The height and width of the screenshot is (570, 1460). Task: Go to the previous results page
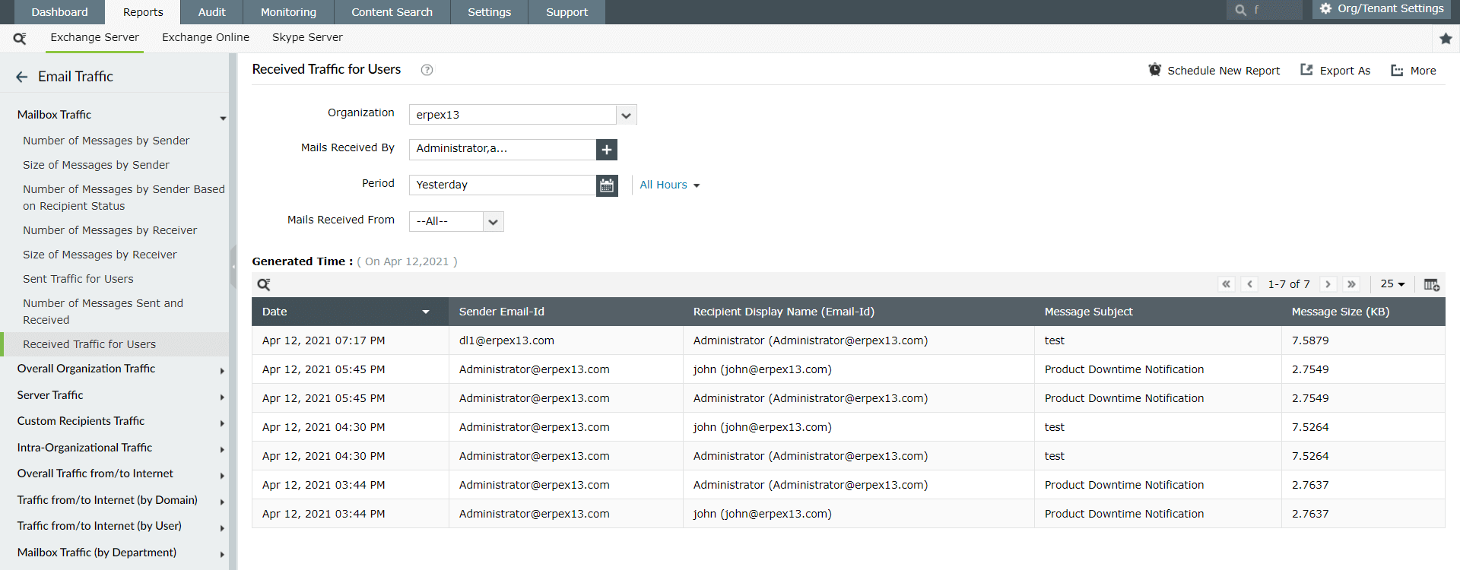point(1249,284)
